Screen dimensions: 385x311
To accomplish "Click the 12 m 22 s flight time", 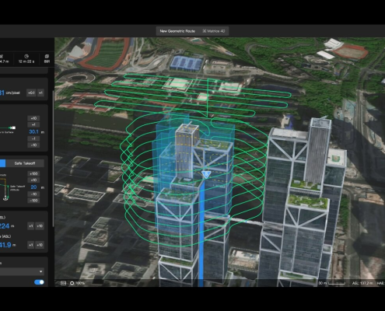I will (x=26, y=61).
